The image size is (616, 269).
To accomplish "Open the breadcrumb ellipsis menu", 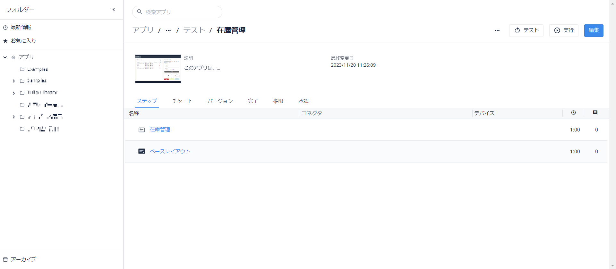I will tap(168, 30).
